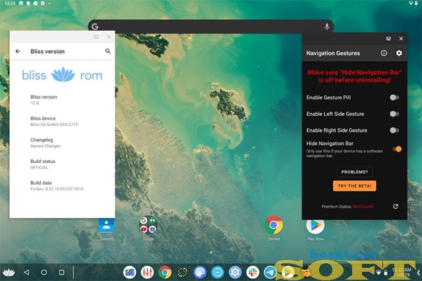Click the Google search bar field
Screen dimensions: 422x281
coord(211,26)
